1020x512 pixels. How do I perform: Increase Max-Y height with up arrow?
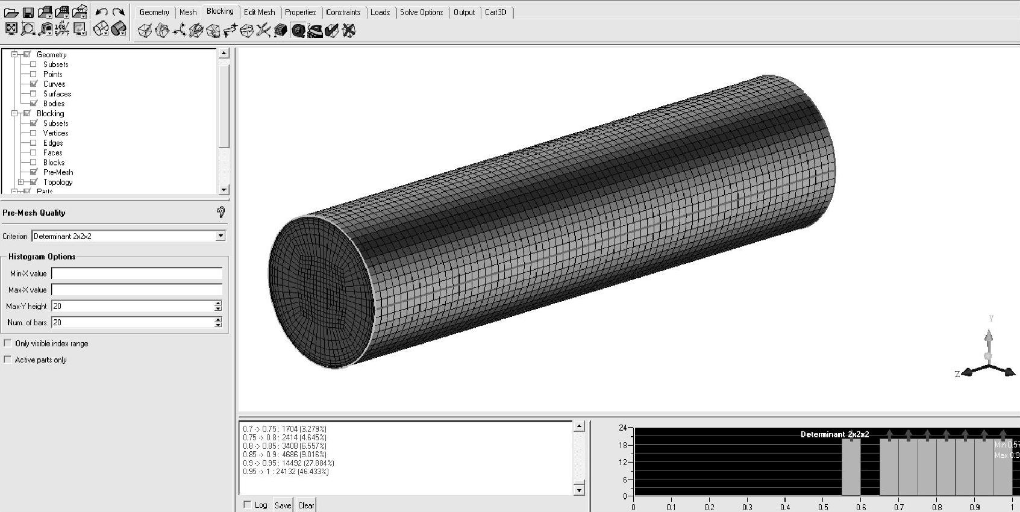coord(218,304)
